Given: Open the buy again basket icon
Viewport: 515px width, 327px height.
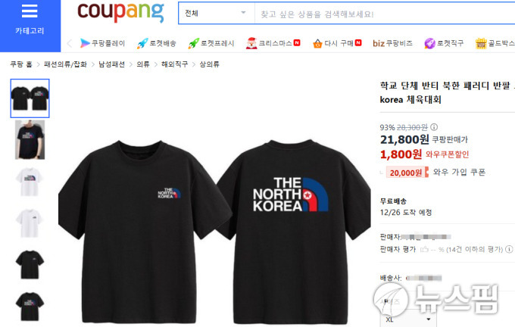Looking at the screenshot, I should click(x=317, y=43).
